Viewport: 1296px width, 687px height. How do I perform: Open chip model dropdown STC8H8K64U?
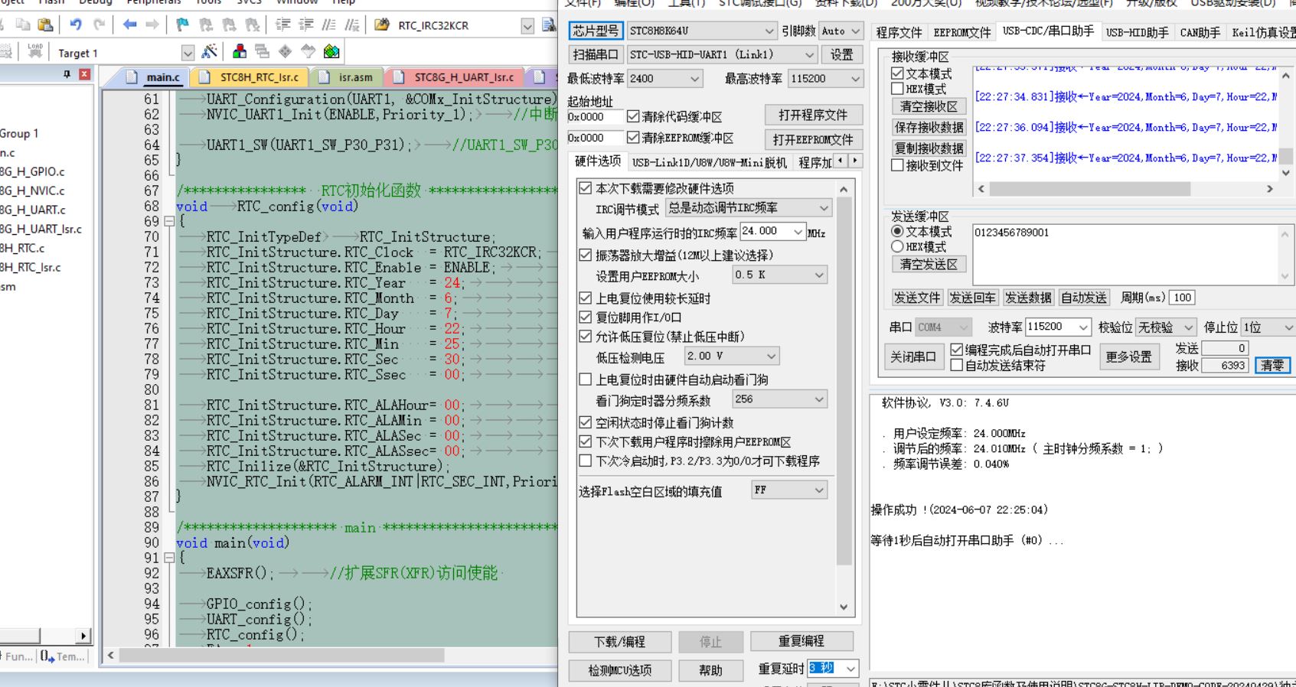coord(702,31)
